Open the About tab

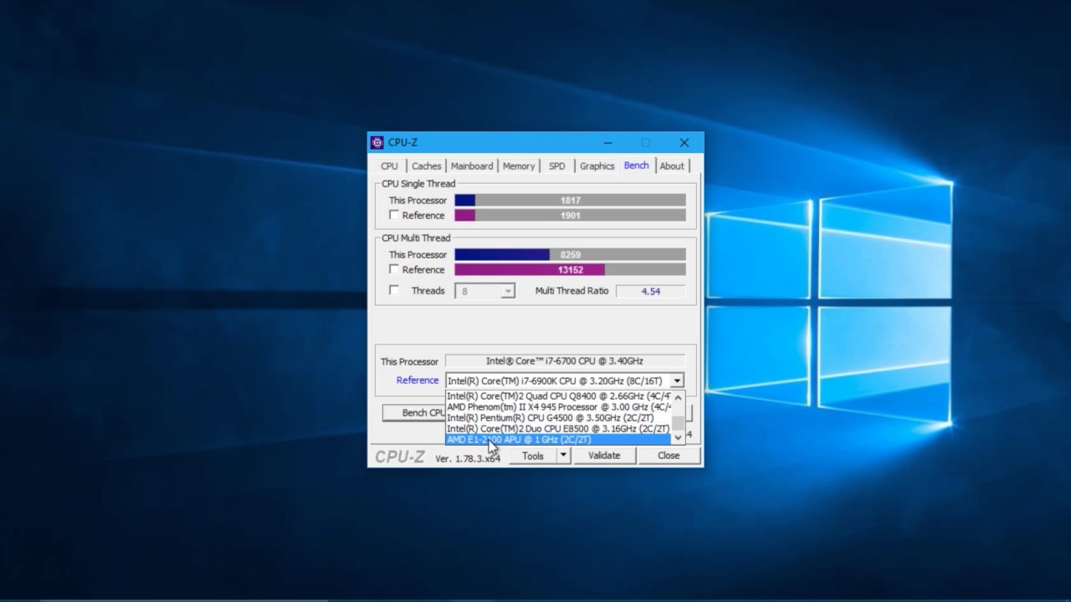pos(672,166)
